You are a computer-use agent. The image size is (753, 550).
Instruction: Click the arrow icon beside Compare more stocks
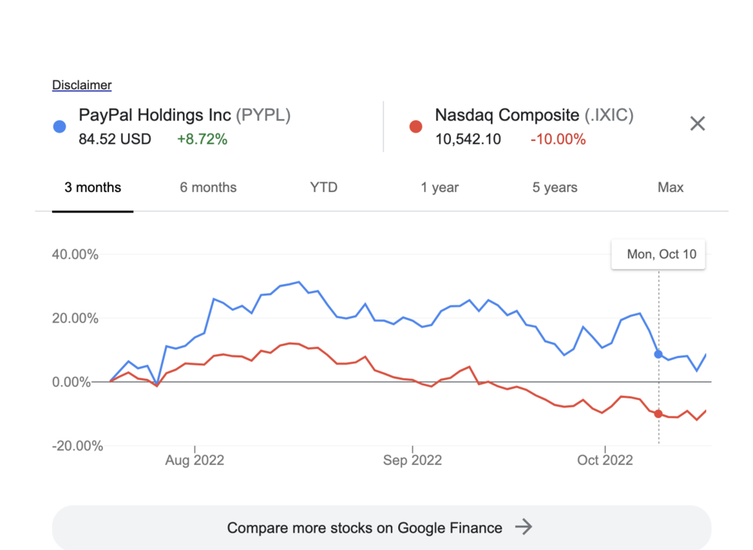pyautogui.click(x=523, y=527)
